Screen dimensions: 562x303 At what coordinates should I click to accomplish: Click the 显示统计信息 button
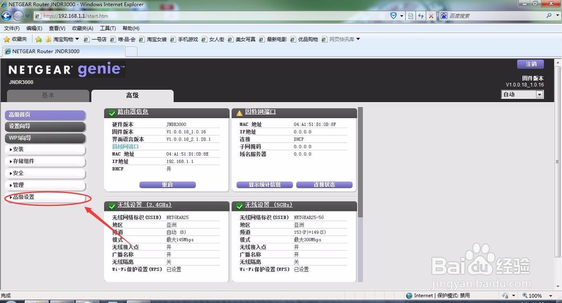pos(265,185)
